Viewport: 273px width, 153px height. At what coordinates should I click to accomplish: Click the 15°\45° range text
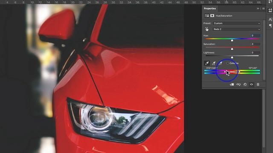click(253, 68)
